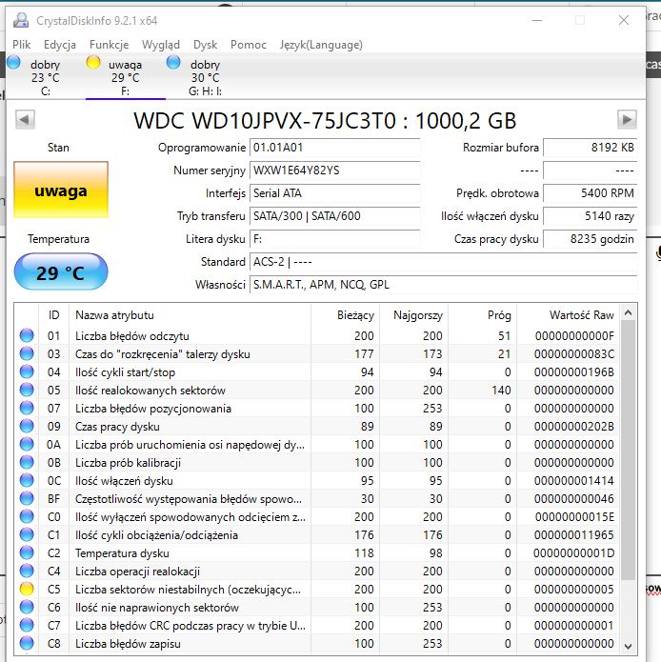Click blue status orb for C: drive

point(13,62)
